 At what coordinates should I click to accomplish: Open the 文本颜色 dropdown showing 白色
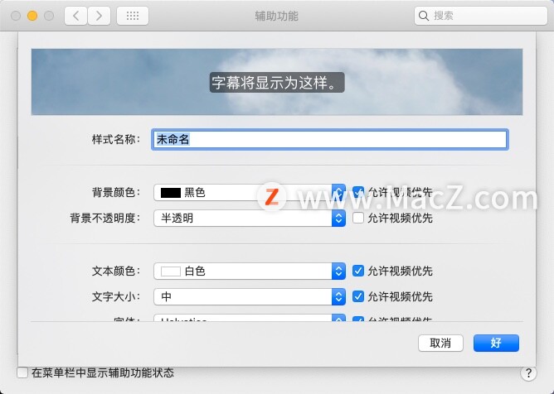[250, 271]
